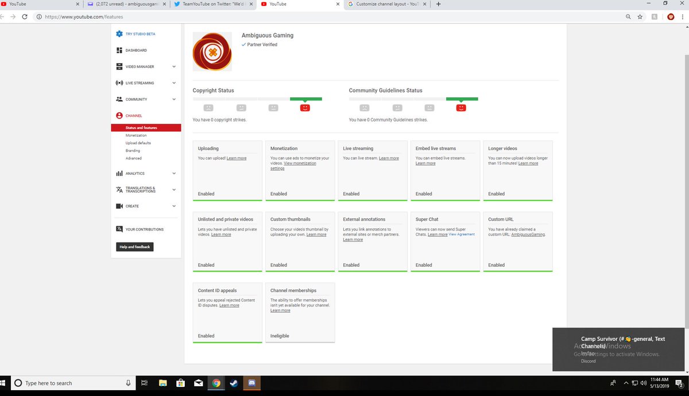
Task: Click the browser back arrow
Action: [2, 17]
